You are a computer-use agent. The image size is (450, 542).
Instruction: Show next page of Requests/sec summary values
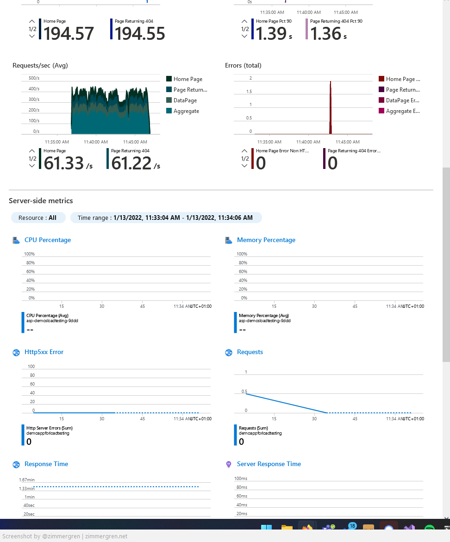click(32, 166)
